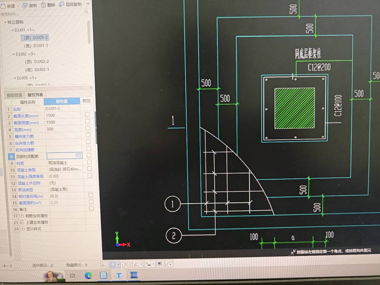Expand the 显示样式 property group

(22, 229)
